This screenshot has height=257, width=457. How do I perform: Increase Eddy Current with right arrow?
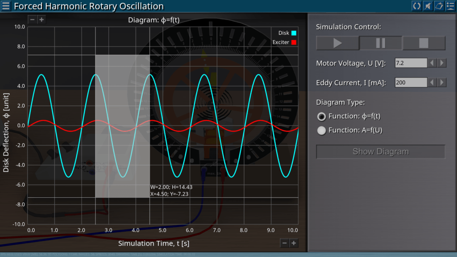[x=442, y=83]
